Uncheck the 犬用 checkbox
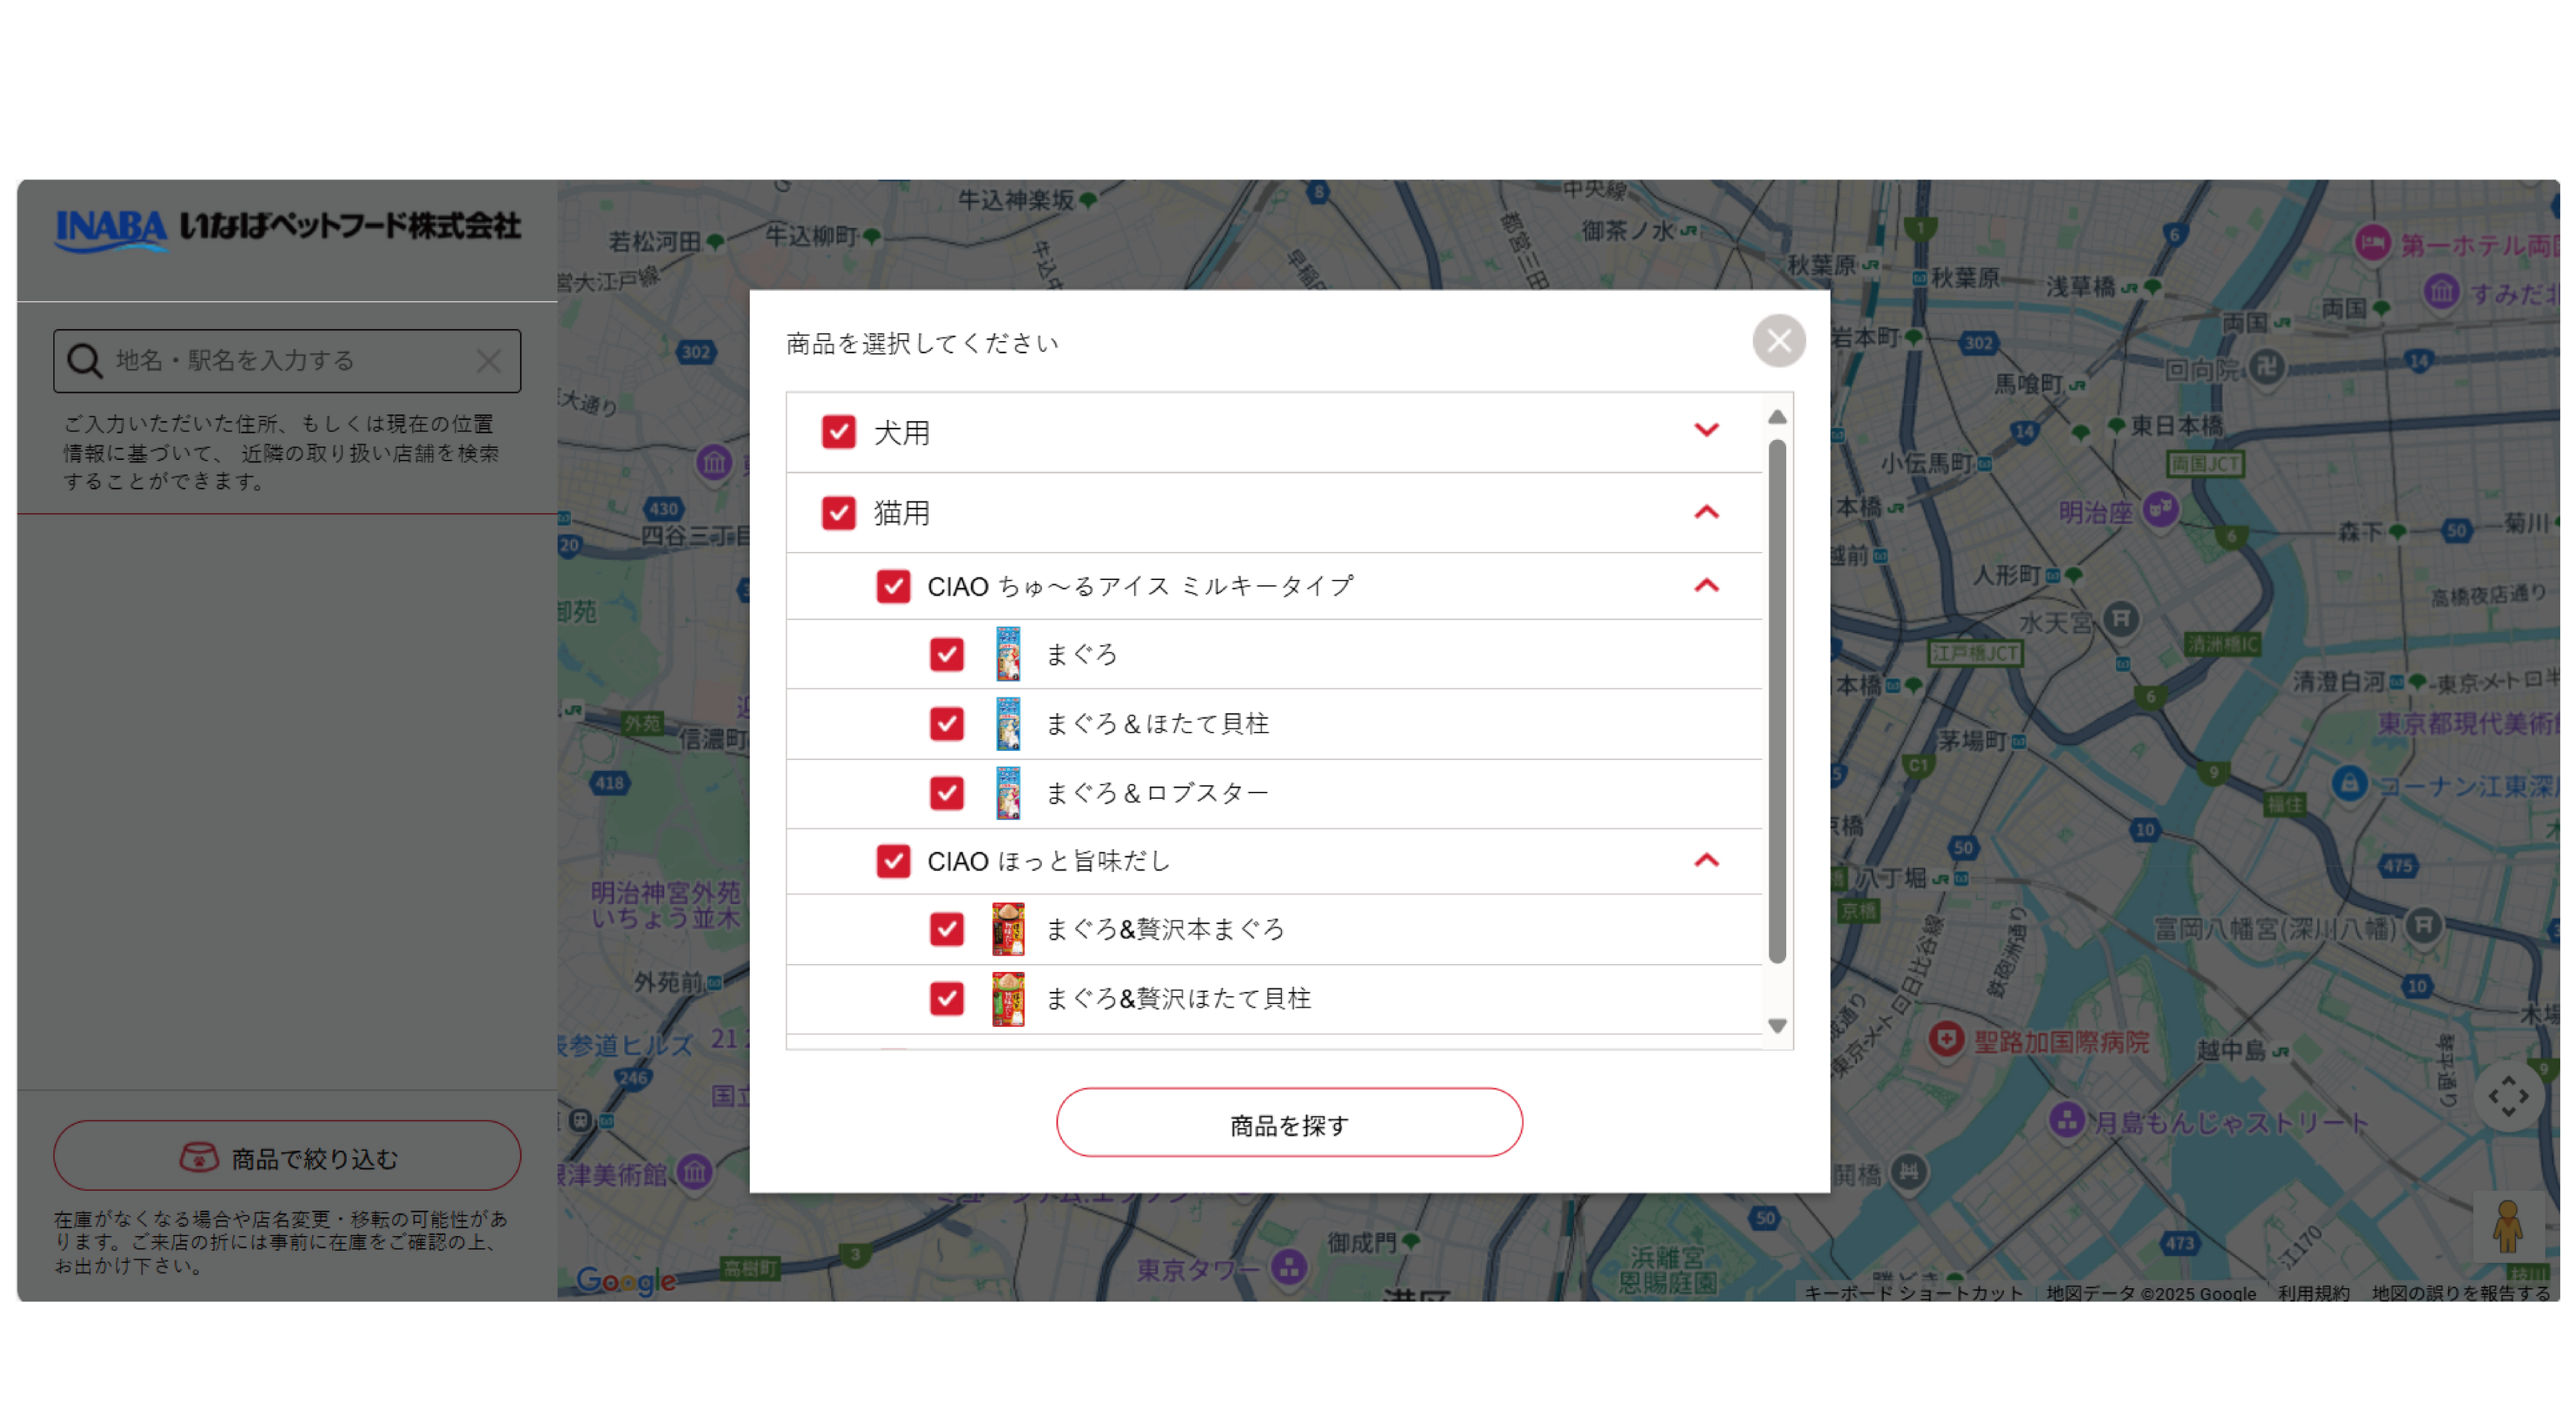This screenshot has height=1424, width=2576. click(x=838, y=432)
